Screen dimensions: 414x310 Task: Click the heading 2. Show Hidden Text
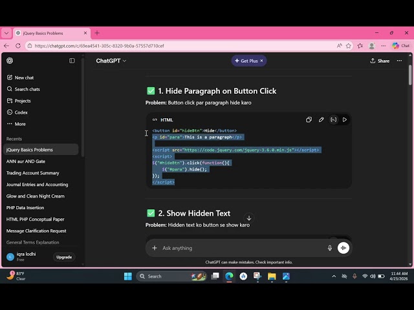[x=194, y=213]
